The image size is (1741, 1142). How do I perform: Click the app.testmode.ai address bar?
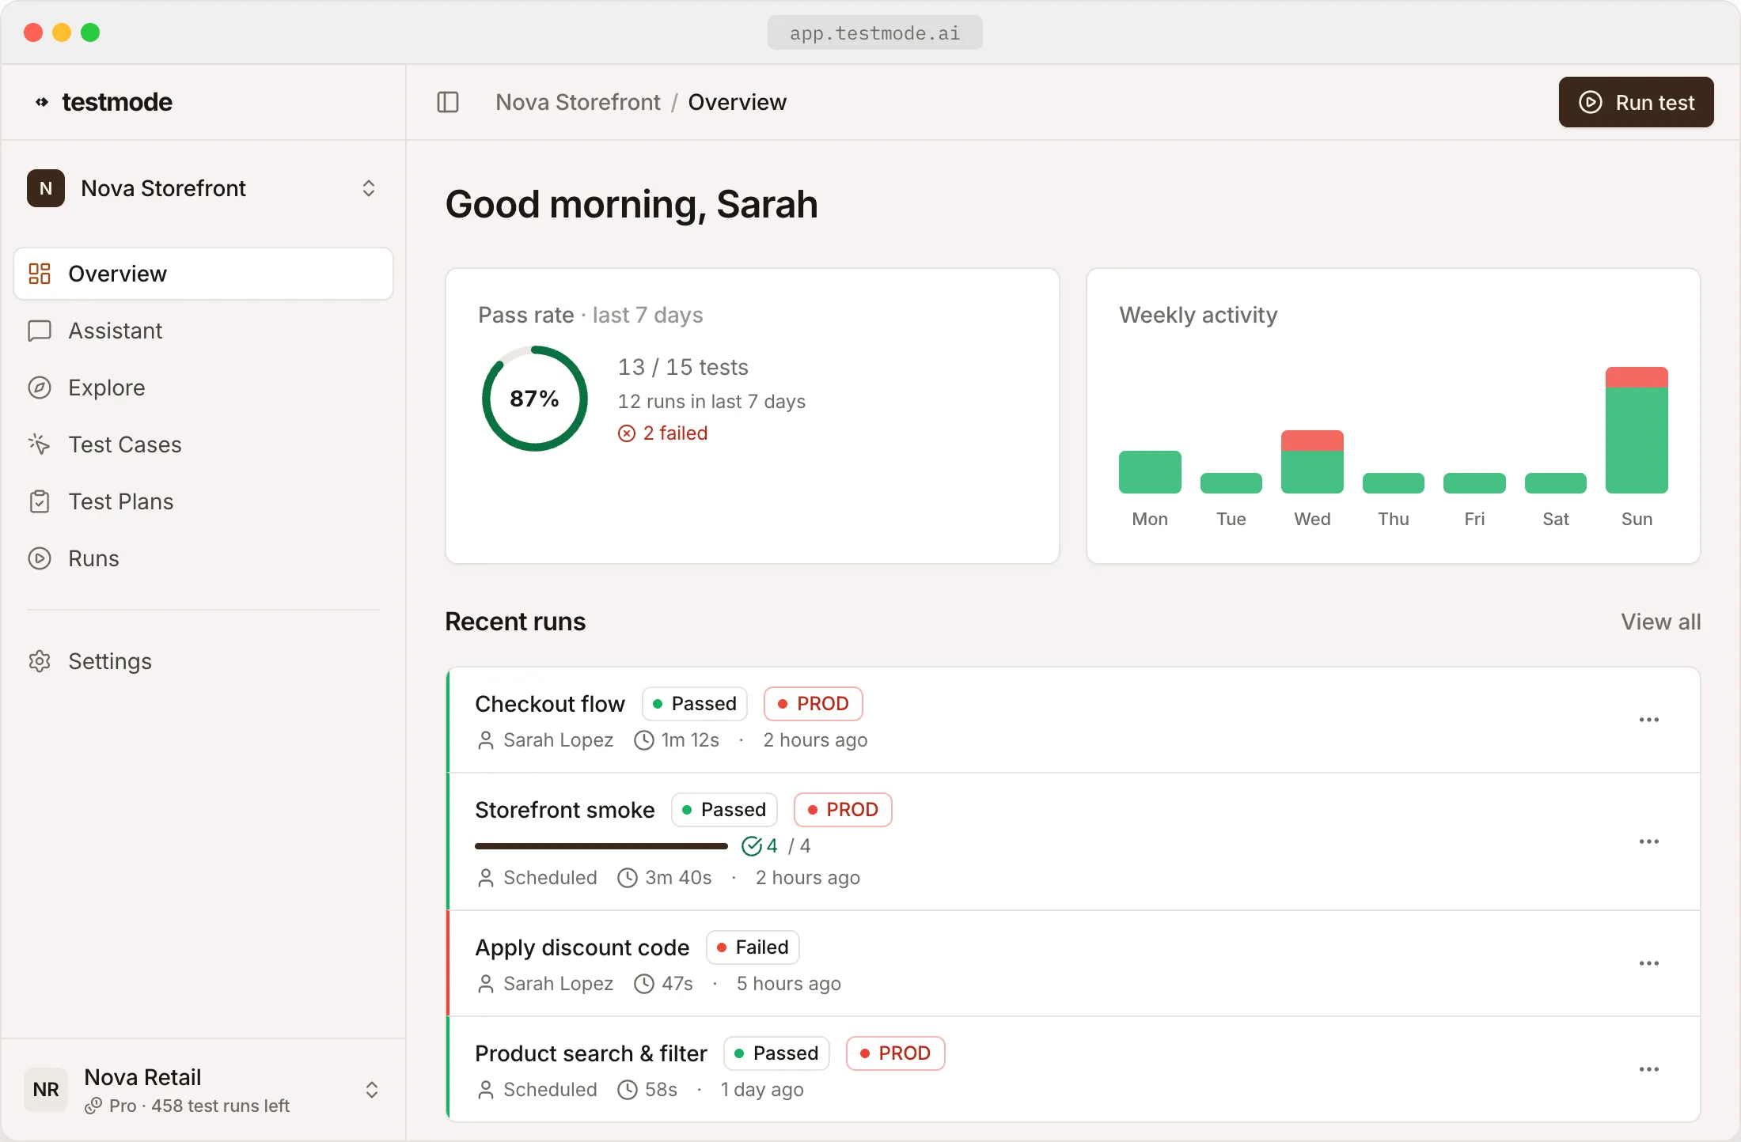click(x=874, y=32)
